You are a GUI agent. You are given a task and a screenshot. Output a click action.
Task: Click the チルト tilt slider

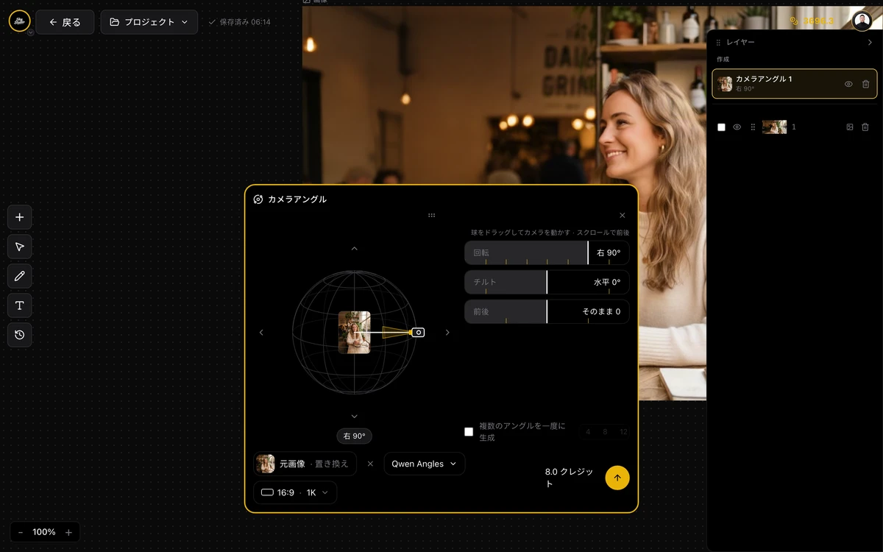coord(547,282)
